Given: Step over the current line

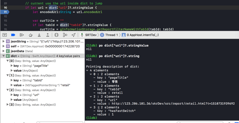Looking at the screenshot, I should (31, 35).
